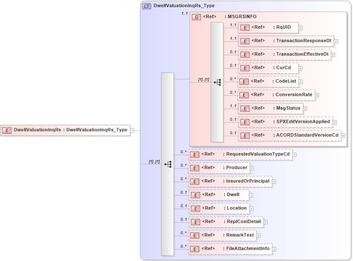The width and height of the screenshot is (353, 261).
Task: Click the sequence compositor icon inside MSGRSINFO
Action: tap(218, 82)
